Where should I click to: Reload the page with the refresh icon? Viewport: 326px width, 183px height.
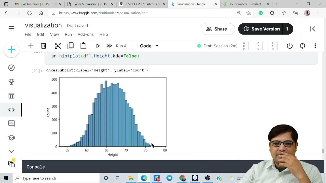[30, 13]
